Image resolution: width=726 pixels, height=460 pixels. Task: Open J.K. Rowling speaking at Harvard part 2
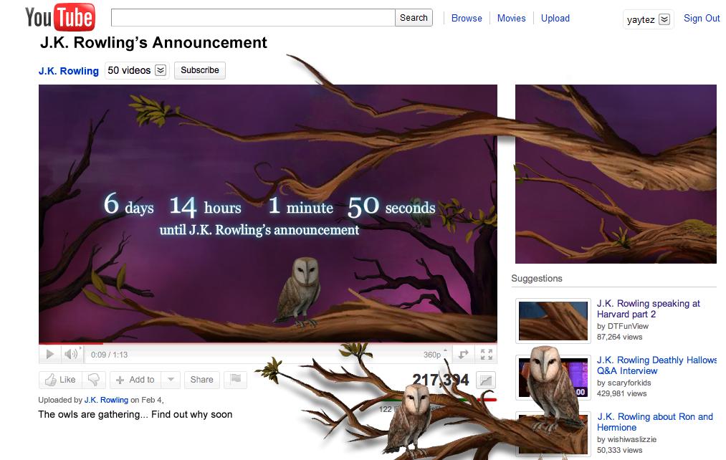coord(648,309)
